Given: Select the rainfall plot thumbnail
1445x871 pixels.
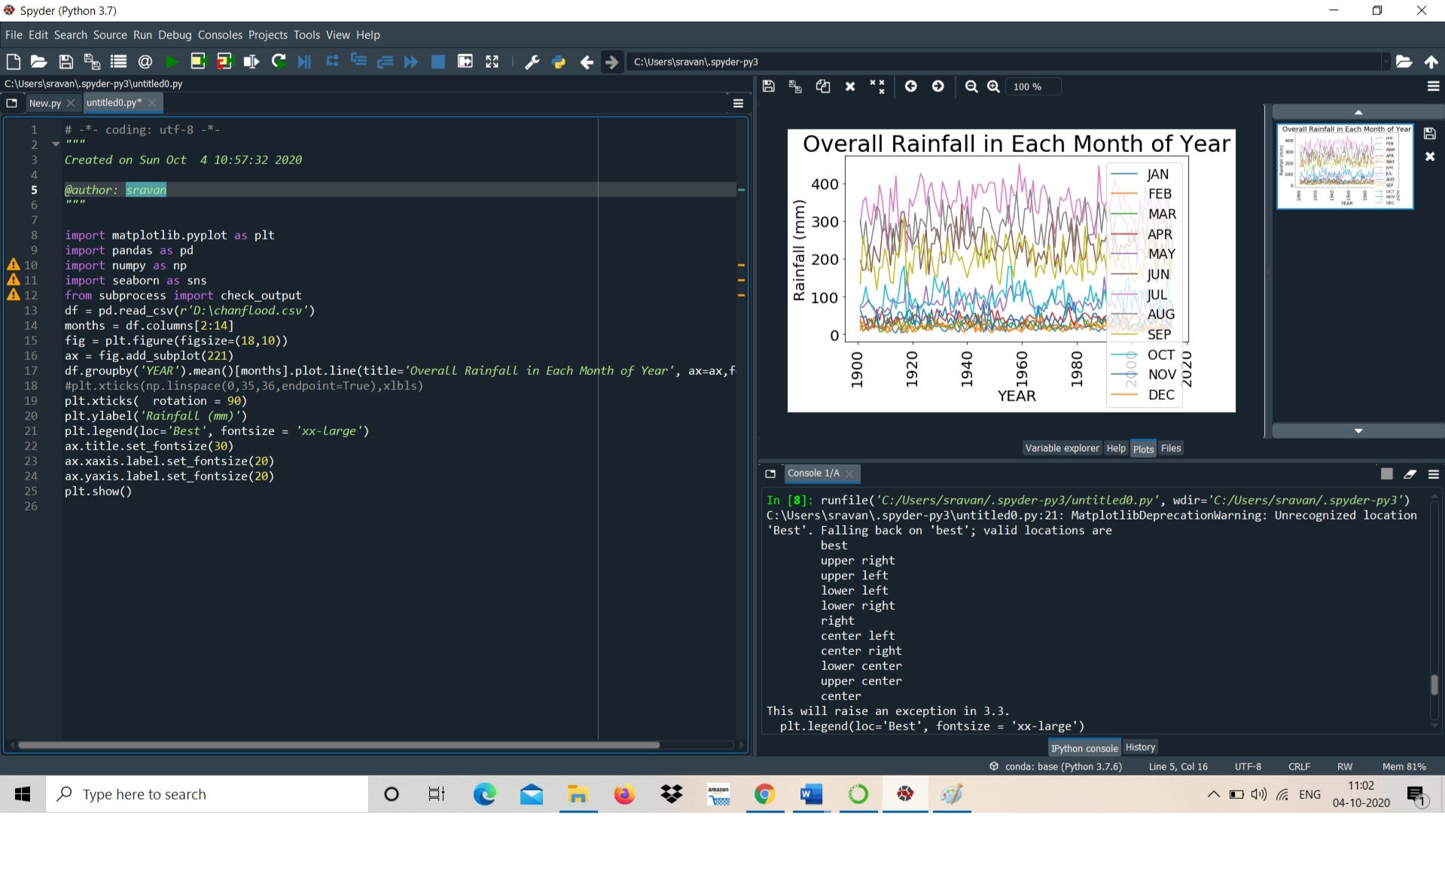Looking at the screenshot, I should pos(1345,166).
